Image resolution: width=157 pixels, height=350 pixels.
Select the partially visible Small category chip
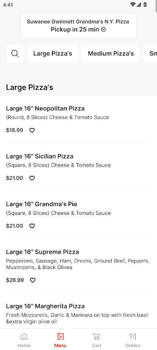(x=150, y=53)
